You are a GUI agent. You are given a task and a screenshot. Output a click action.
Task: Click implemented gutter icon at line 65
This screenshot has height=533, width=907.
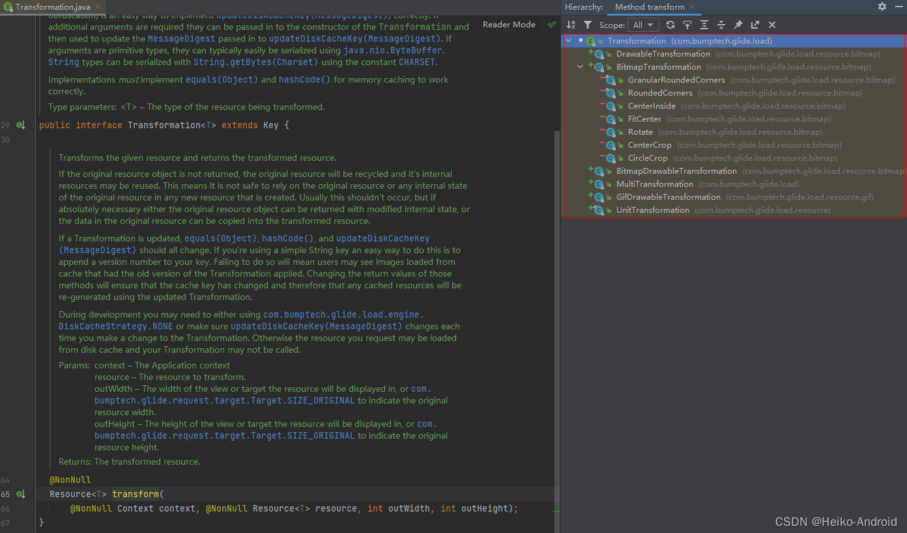click(20, 494)
